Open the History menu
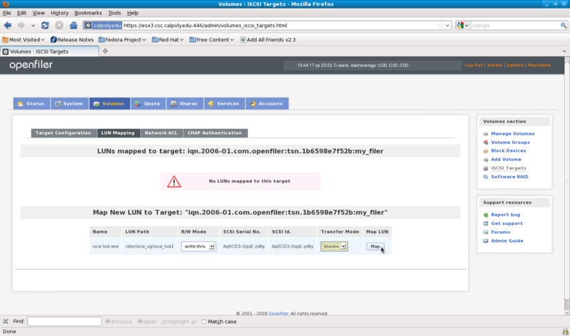Screen dimensions: 570x336 coord(60,13)
